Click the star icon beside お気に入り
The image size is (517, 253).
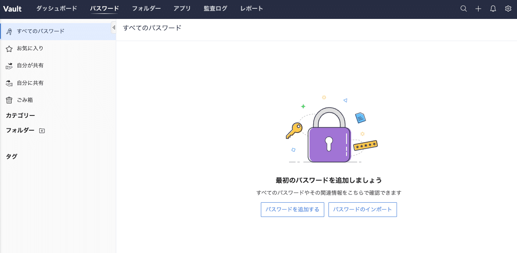click(9, 48)
